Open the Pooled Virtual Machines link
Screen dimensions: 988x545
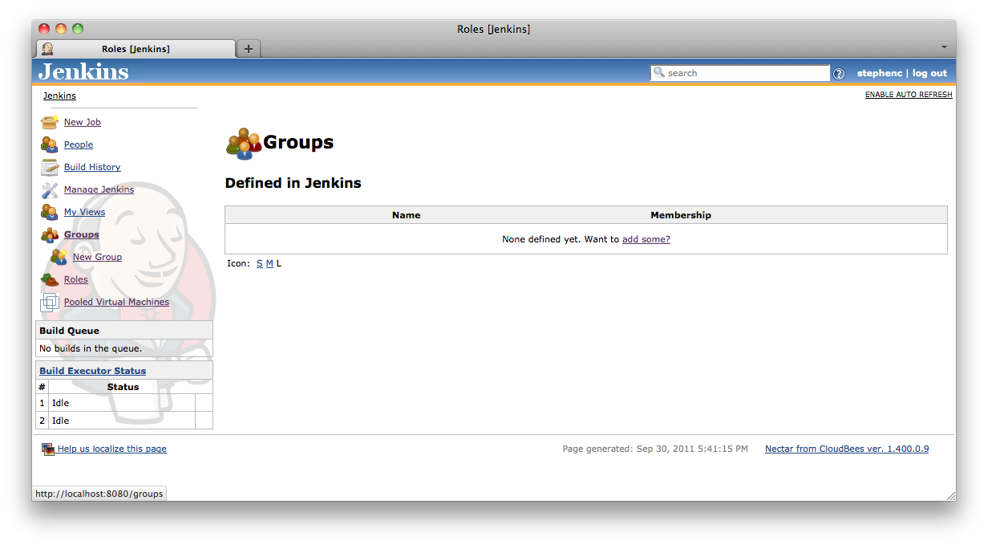point(116,302)
